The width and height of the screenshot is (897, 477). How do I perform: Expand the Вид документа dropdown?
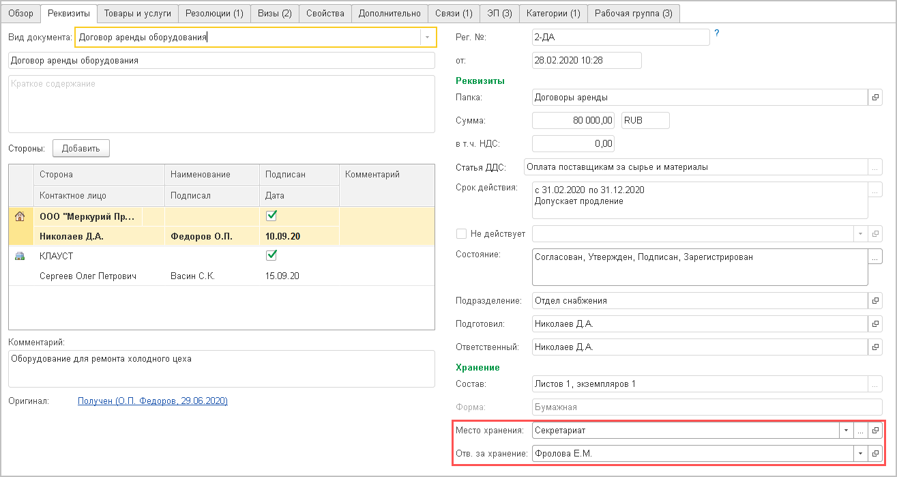pyautogui.click(x=427, y=37)
